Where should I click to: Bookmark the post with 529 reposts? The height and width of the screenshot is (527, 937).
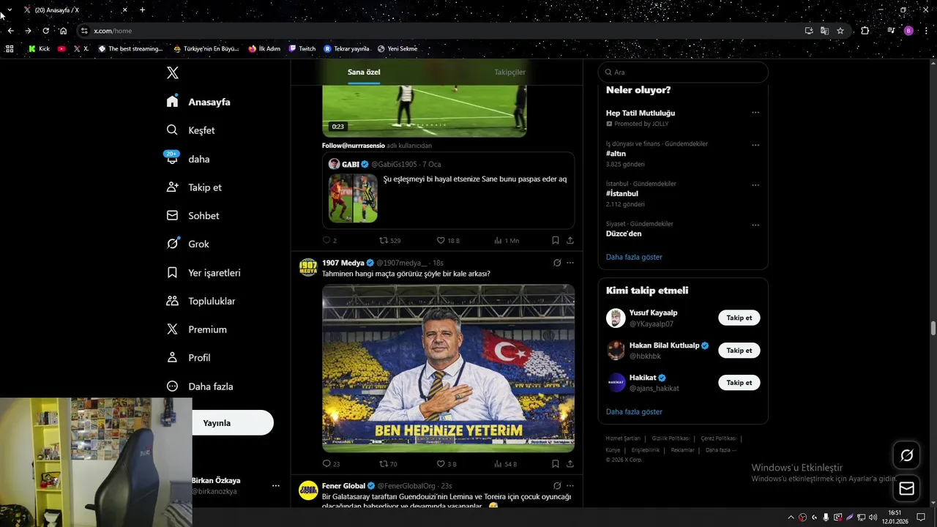(556, 240)
